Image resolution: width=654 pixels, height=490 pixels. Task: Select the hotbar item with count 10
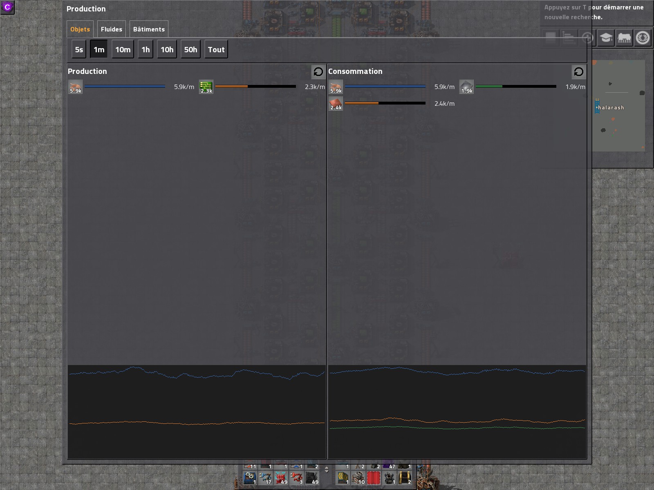pyautogui.click(x=358, y=477)
